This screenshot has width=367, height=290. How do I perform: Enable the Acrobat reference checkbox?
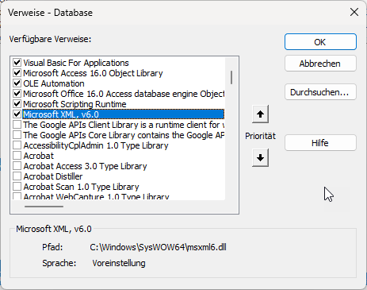[x=17, y=156]
